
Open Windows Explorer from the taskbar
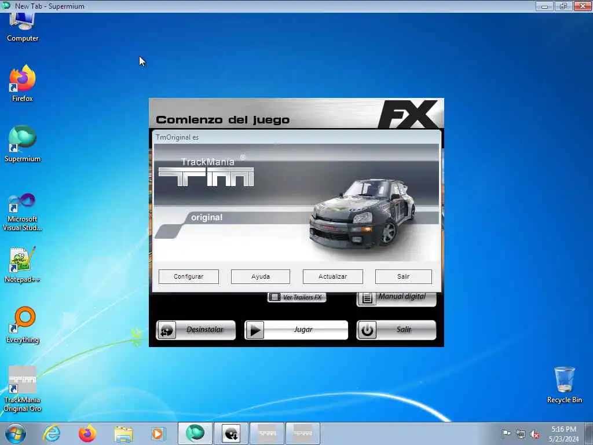pos(123,433)
